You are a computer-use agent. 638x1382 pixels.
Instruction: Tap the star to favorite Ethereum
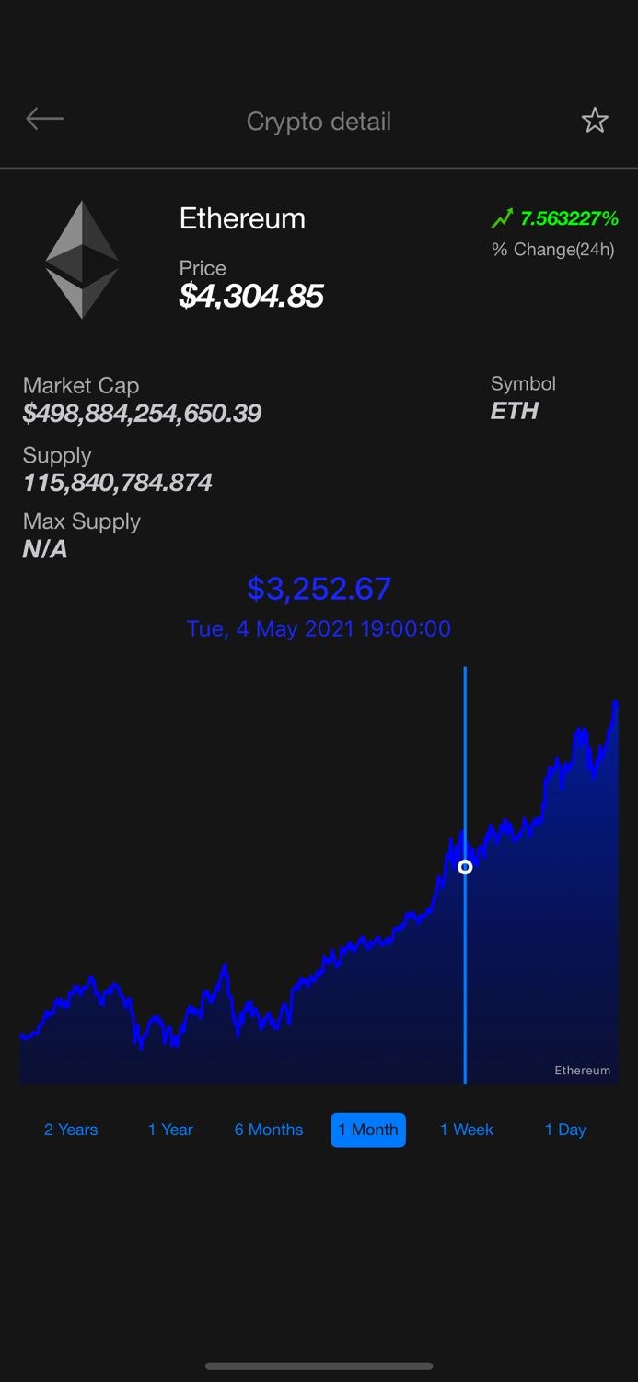pyautogui.click(x=595, y=119)
